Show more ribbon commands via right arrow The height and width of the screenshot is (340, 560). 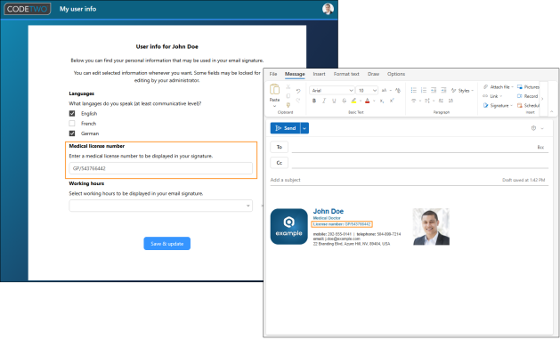[x=542, y=99]
